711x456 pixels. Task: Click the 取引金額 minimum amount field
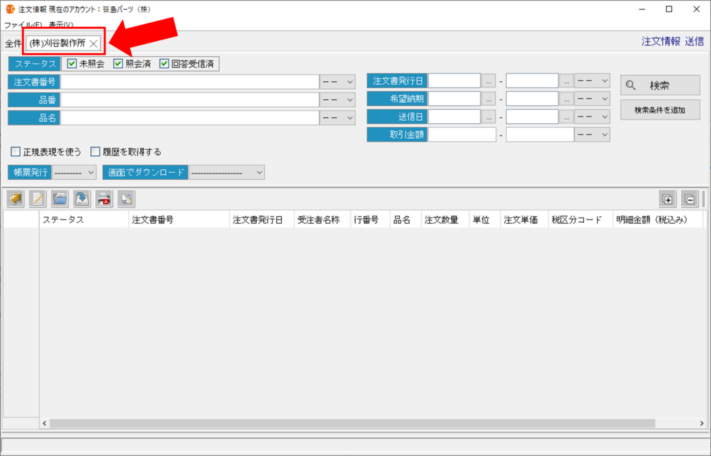click(462, 135)
